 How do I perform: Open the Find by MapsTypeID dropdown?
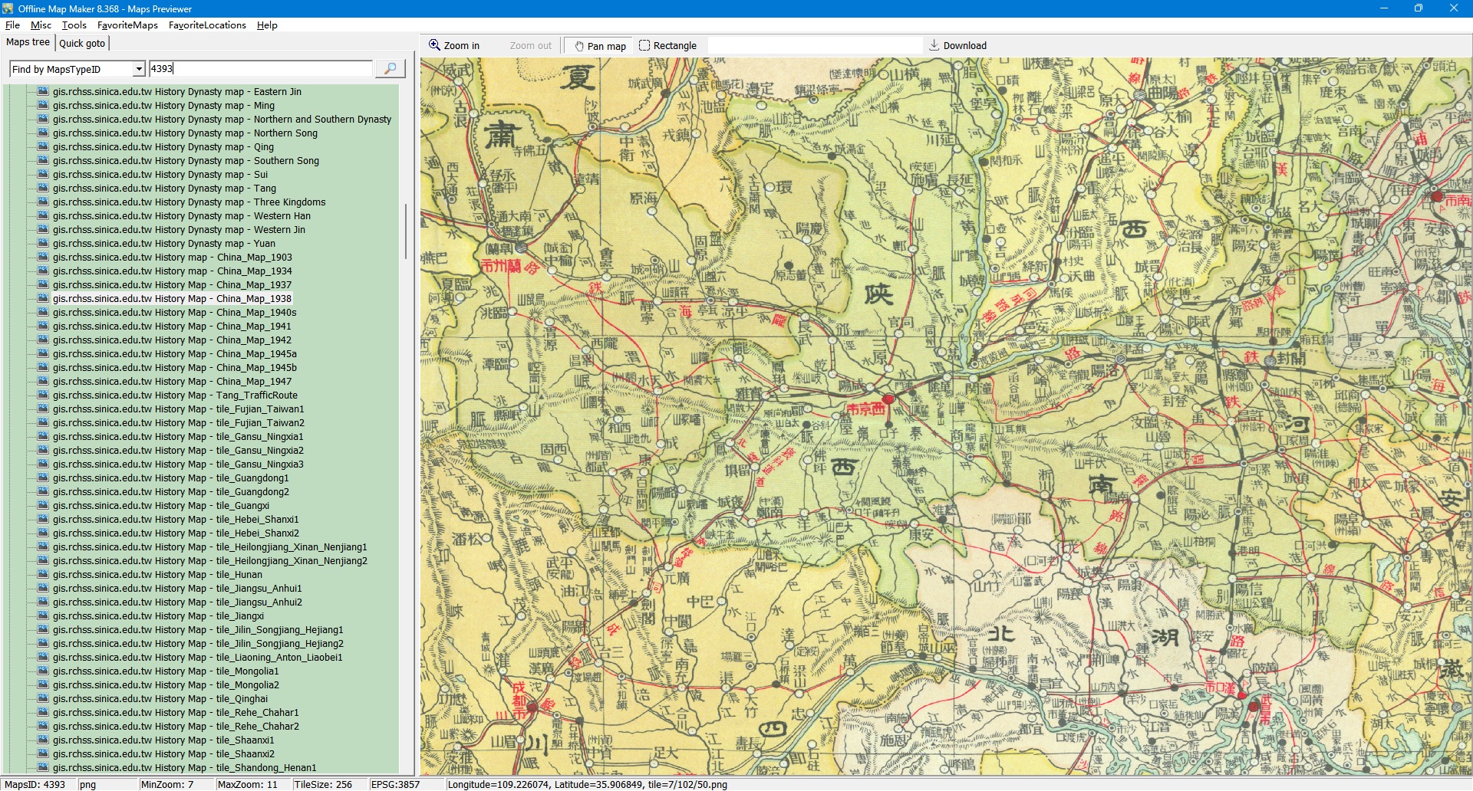click(x=139, y=70)
